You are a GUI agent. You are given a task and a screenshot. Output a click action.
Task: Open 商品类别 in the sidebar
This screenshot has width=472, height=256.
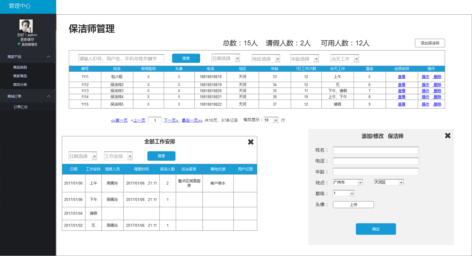tap(20, 67)
